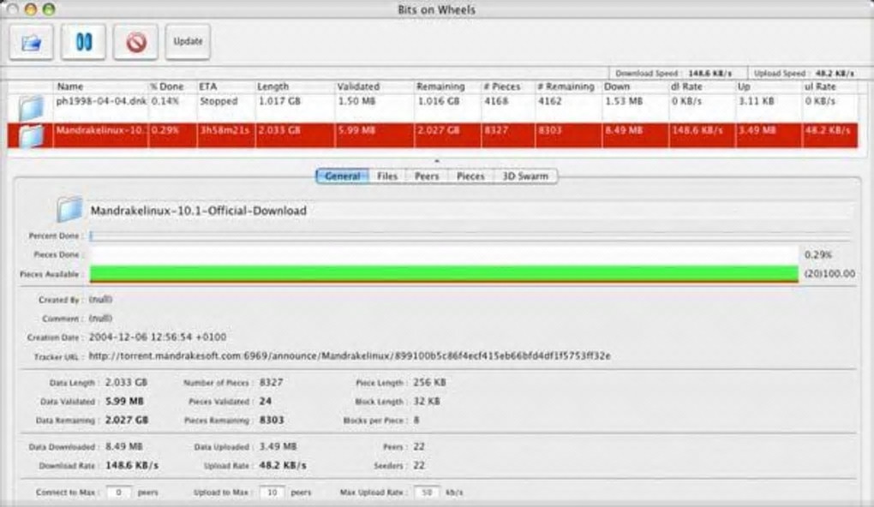
Task: Click the Download Rate 148.6 KB/s value
Action: 132,465
